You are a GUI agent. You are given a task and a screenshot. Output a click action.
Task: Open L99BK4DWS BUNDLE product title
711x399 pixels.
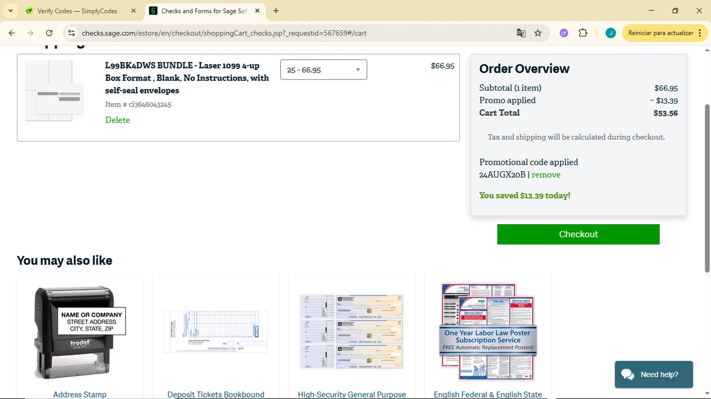coord(187,78)
